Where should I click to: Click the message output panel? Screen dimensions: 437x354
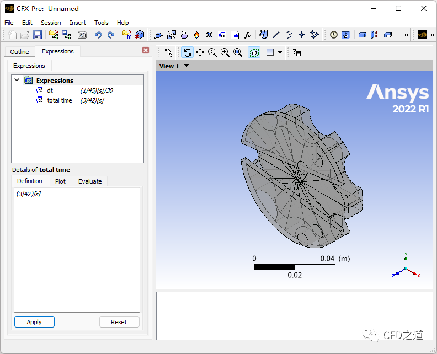(x=295, y=316)
